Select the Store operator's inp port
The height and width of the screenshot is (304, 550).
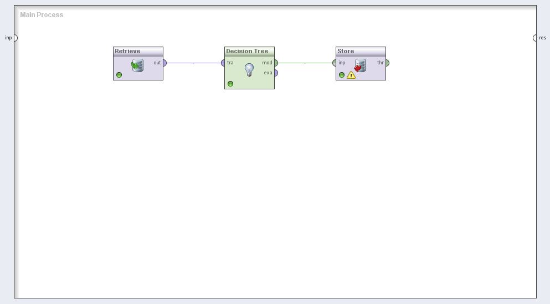click(335, 63)
